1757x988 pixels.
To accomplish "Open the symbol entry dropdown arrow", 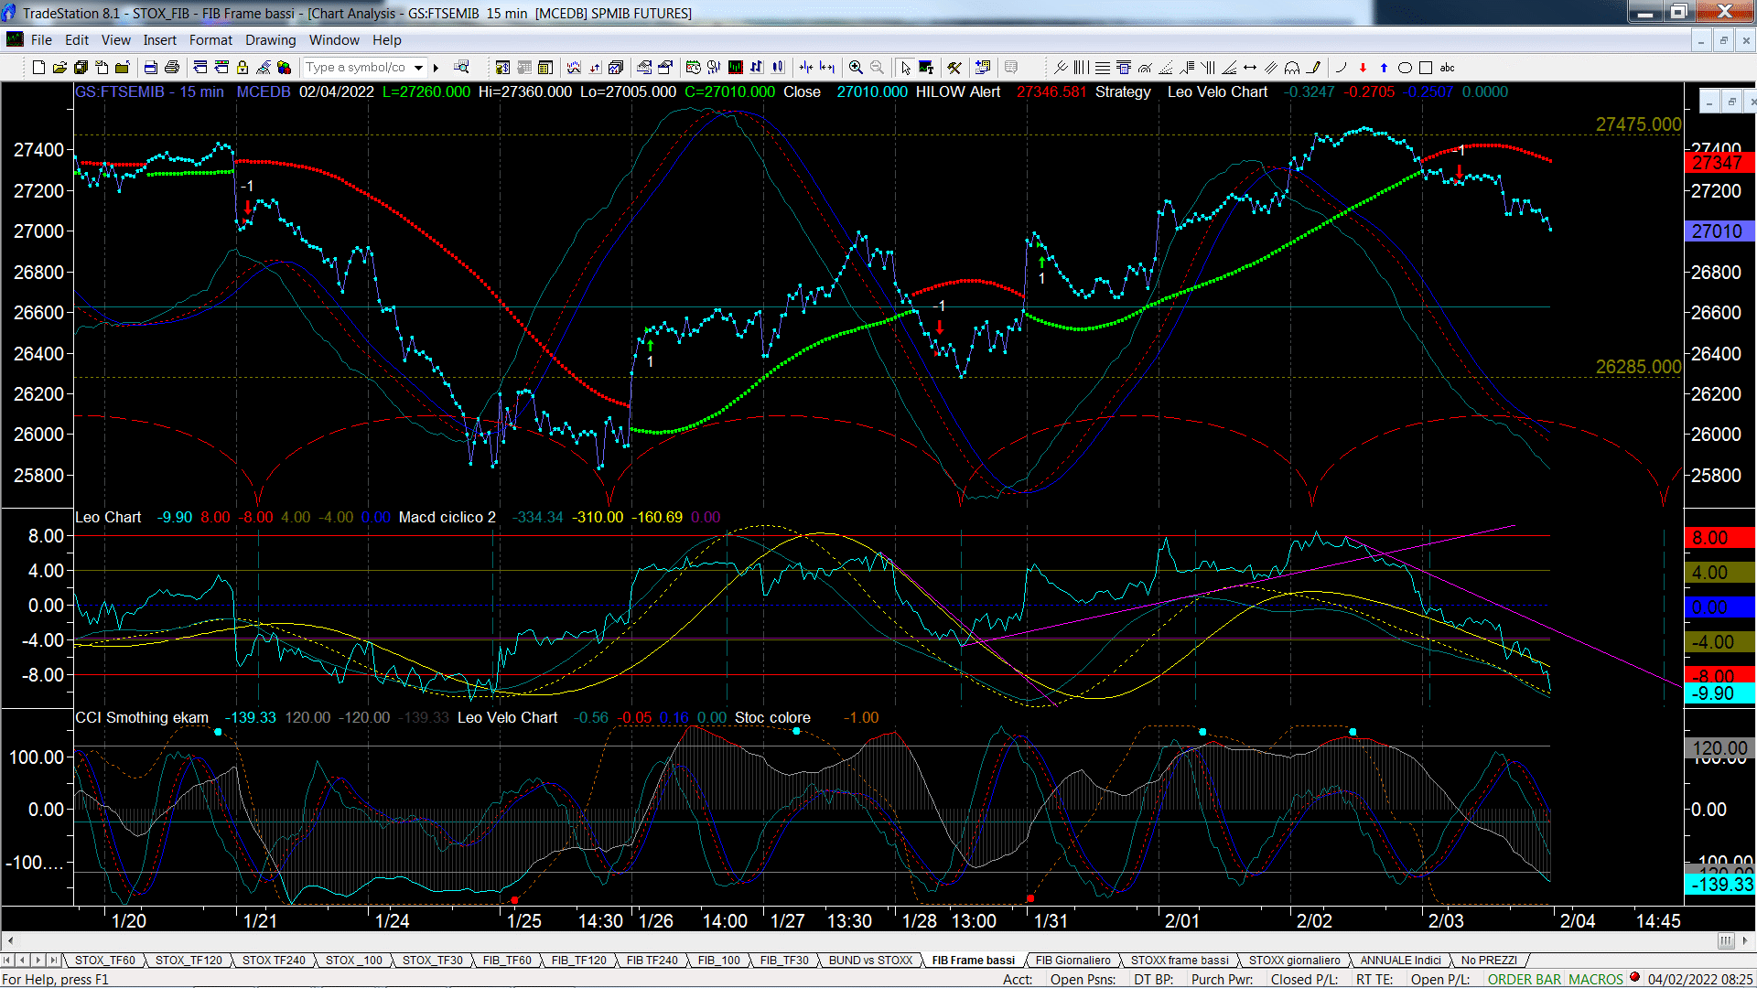I will point(418,68).
